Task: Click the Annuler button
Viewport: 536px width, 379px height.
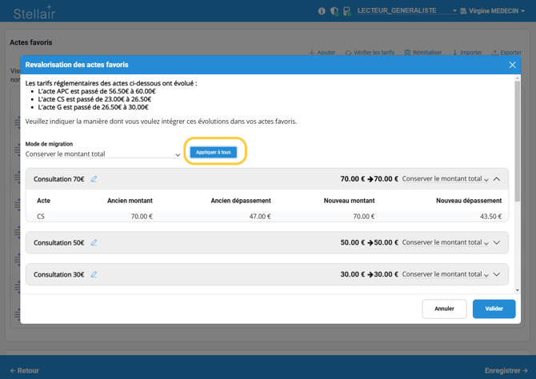Action: click(x=444, y=309)
